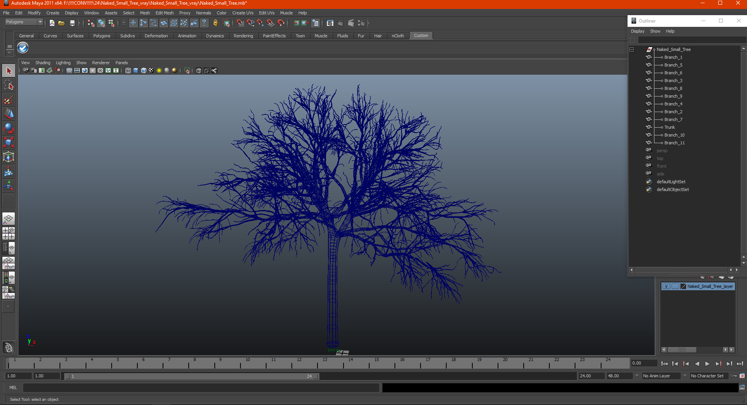This screenshot has width=747, height=405.
Task: Click the Textured checker icon in viewport toolbar
Action: (x=151, y=70)
